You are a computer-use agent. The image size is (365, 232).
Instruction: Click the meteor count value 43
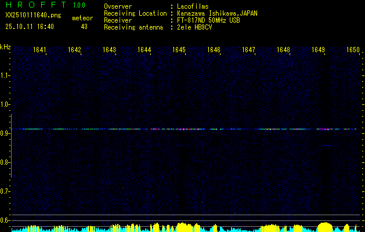click(x=84, y=27)
